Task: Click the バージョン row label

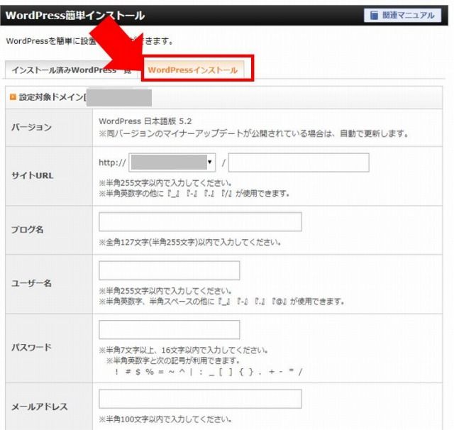Action: click(x=31, y=127)
